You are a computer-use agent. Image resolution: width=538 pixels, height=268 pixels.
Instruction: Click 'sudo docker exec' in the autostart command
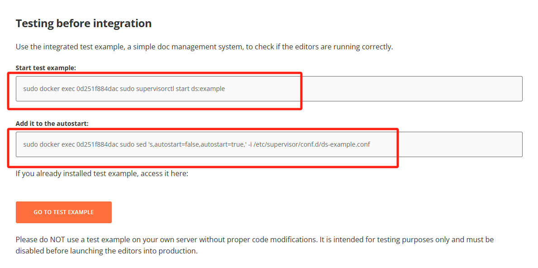[48, 144]
